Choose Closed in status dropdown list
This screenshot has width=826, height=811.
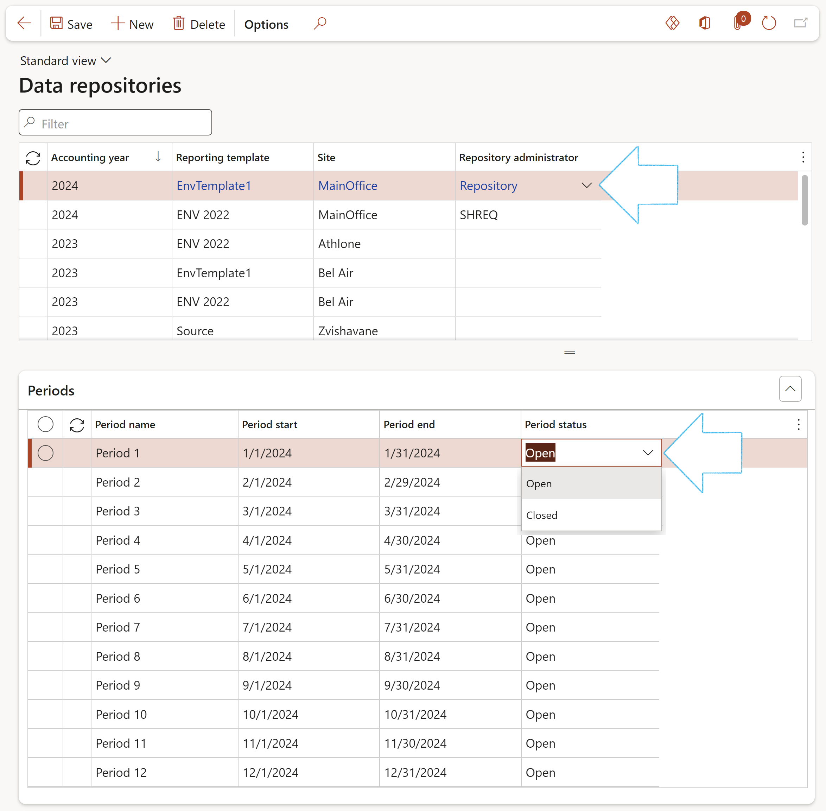tap(591, 515)
